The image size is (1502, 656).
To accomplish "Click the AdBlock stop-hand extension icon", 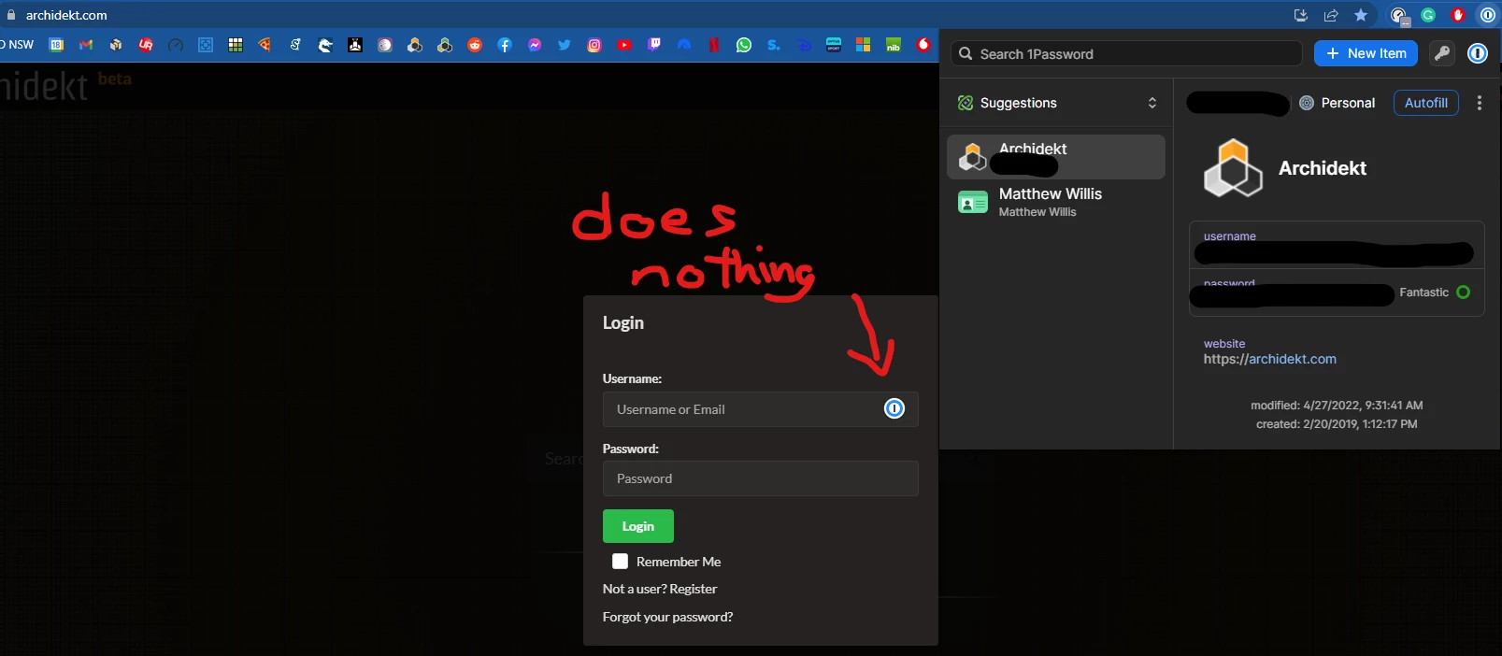I will coord(1458,15).
